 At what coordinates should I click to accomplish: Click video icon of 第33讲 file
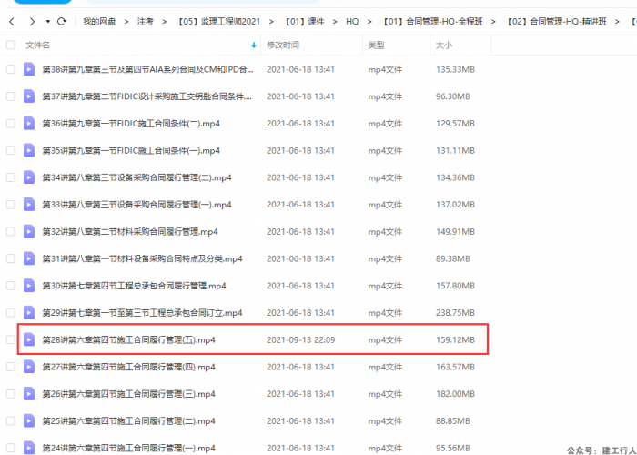point(29,205)
